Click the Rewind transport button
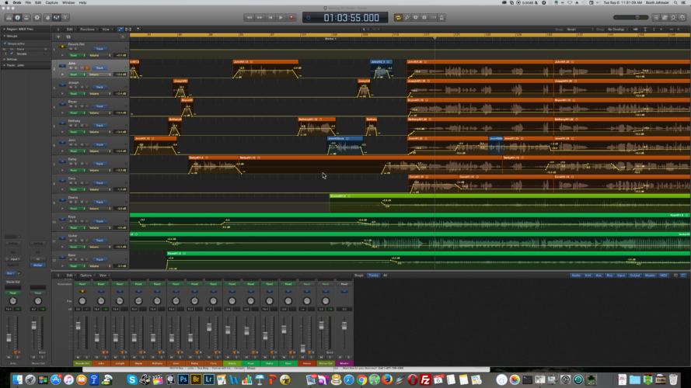The height and width of the screenshot is (388, 691). click(x=250, y=18)
